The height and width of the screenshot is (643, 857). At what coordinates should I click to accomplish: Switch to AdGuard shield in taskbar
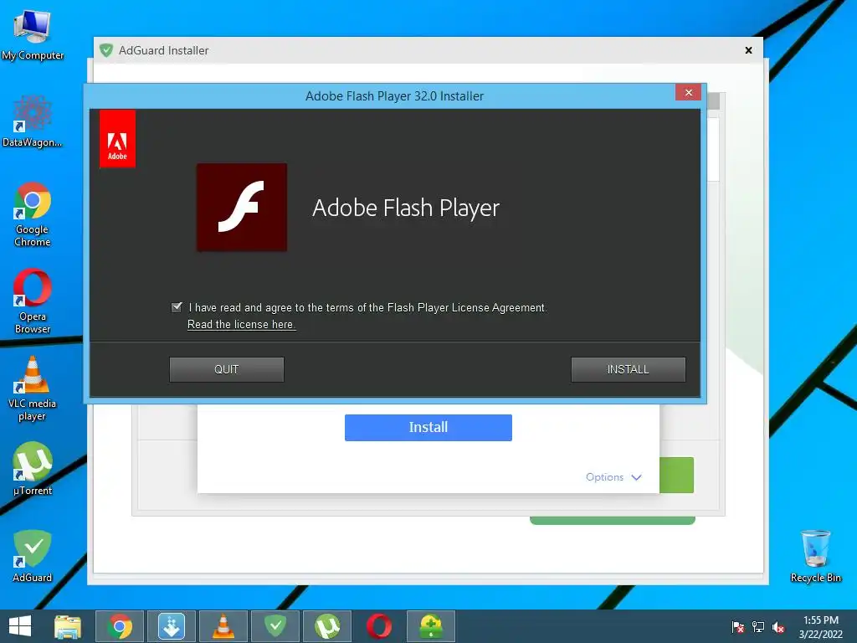pyautogui.click(x=275, y=626)
